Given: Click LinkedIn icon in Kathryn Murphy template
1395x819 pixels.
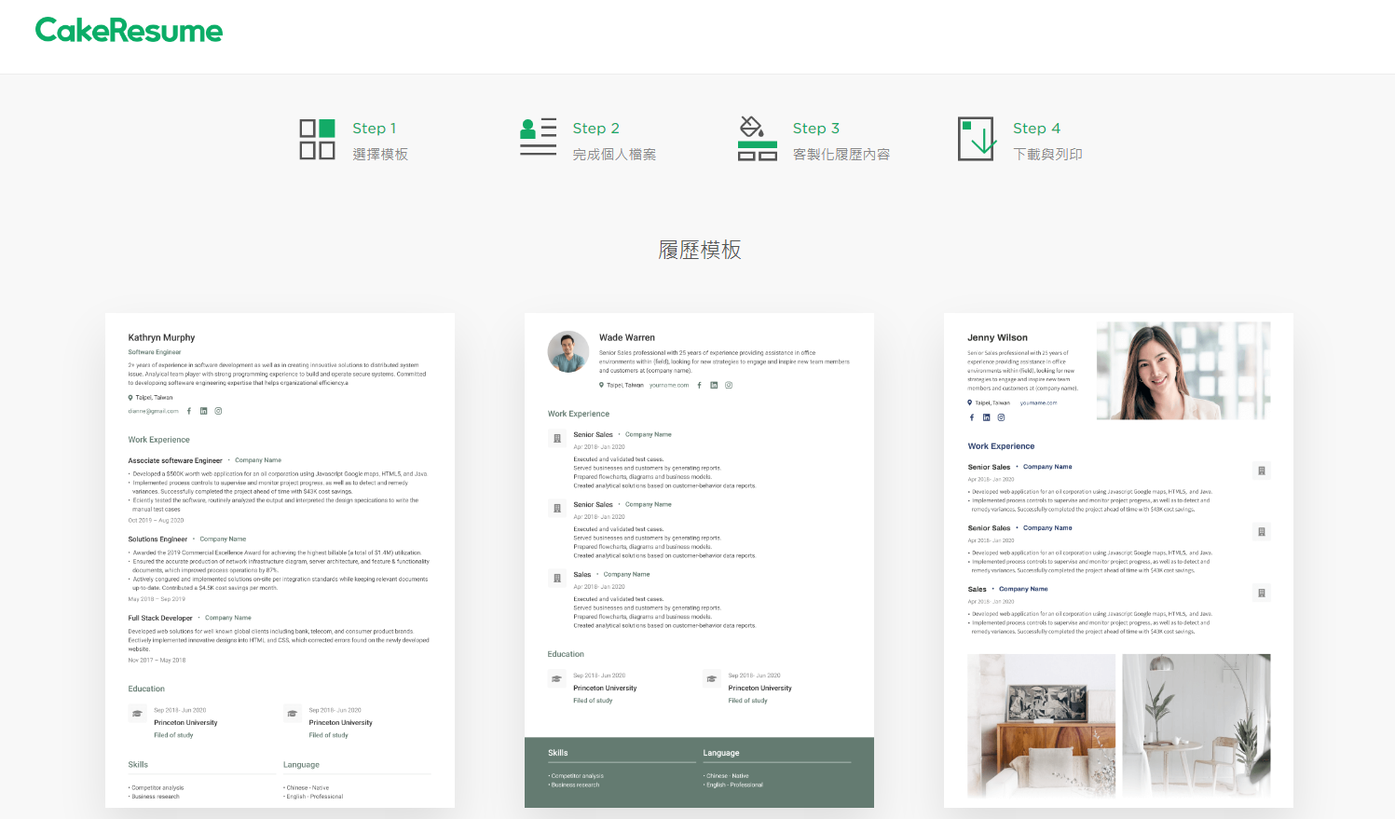Looking at the screenshot, I should pyautogui.click(x=204, y=411).
